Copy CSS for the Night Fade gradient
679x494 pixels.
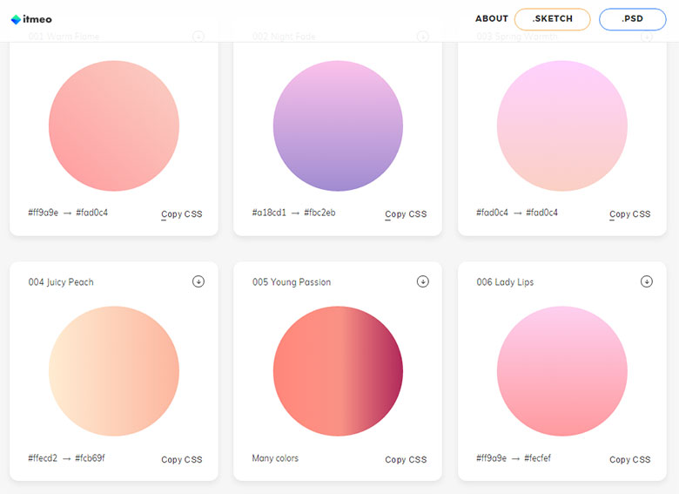click(406, 214)
